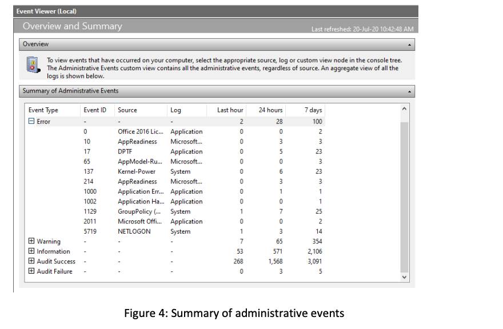Image resolution: width=503 pixels, height=329 pixels.
Task: Click the scroll up arrow of events list
Action: click(x=405, y=109)
